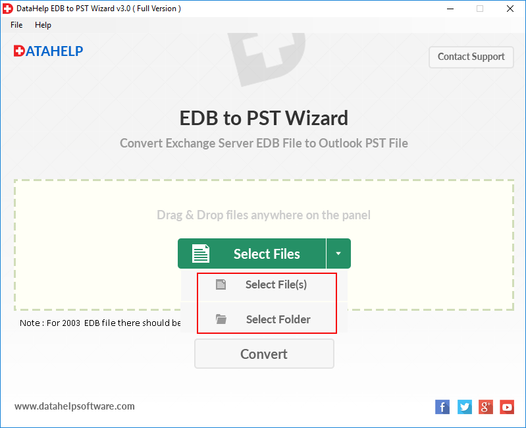The height and width of the screenshot is (428, 526).
Task: Minimize the EDB to PST Wizard window
Action: [x=450, y=9]
